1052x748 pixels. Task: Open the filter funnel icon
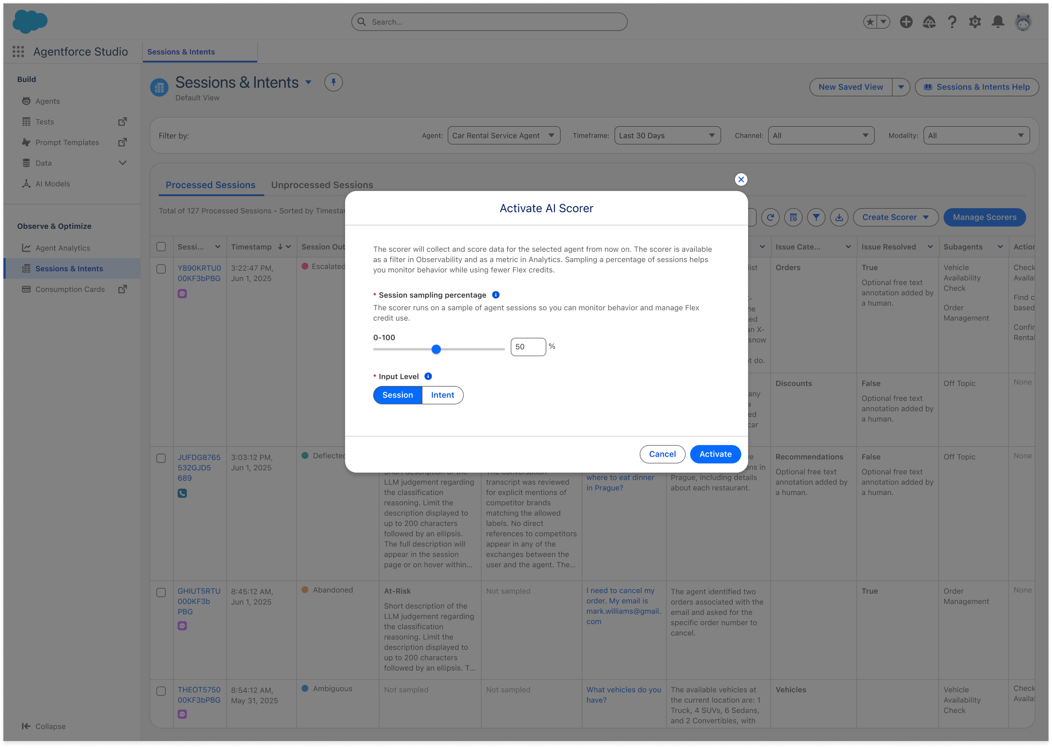[x=816, y=217]
